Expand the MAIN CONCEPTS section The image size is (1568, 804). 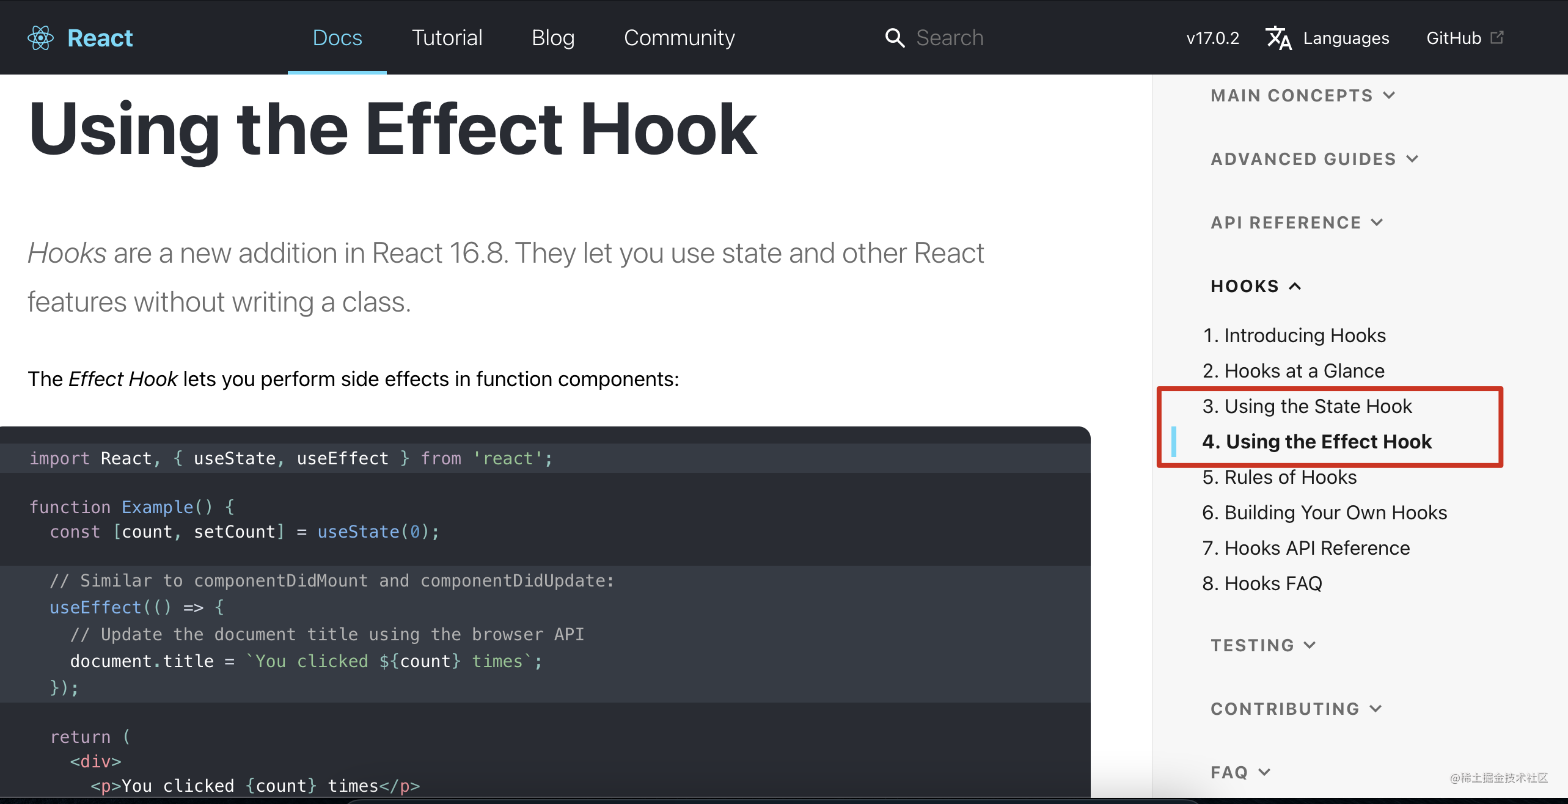click(1302, 95)
